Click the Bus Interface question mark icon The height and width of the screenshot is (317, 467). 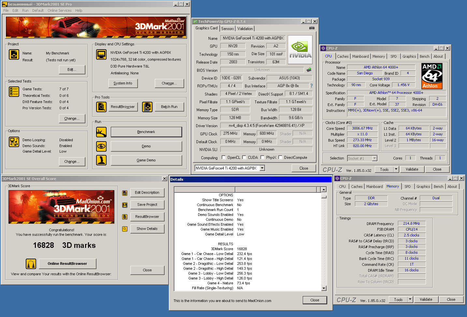click(x=311, y=86)
